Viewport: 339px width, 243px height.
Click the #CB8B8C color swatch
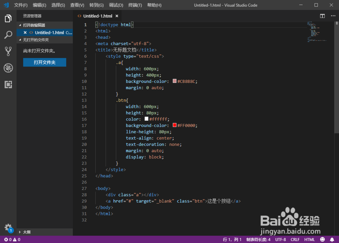point(175,81)
